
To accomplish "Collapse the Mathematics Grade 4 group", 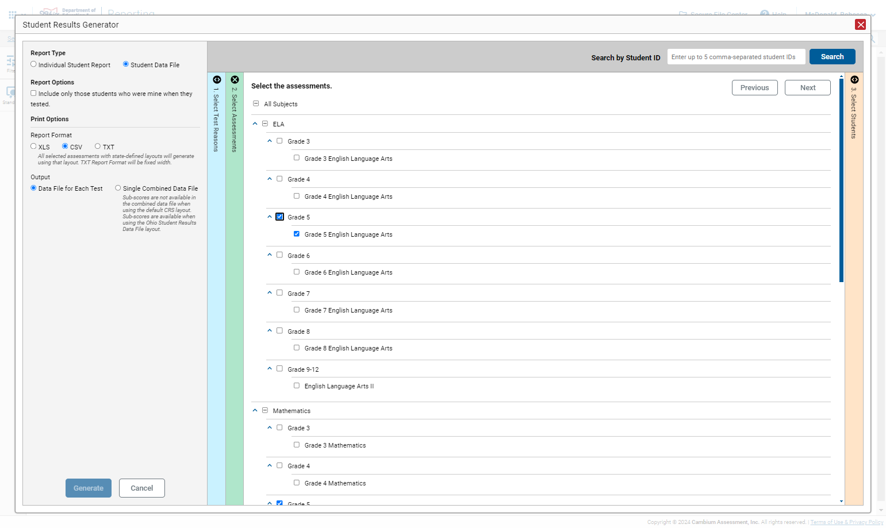I will click(x=269, y=465).
